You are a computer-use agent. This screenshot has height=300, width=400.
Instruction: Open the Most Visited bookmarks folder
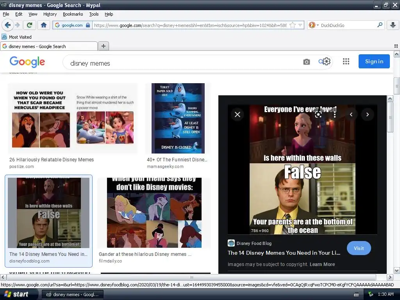[16, 37]
